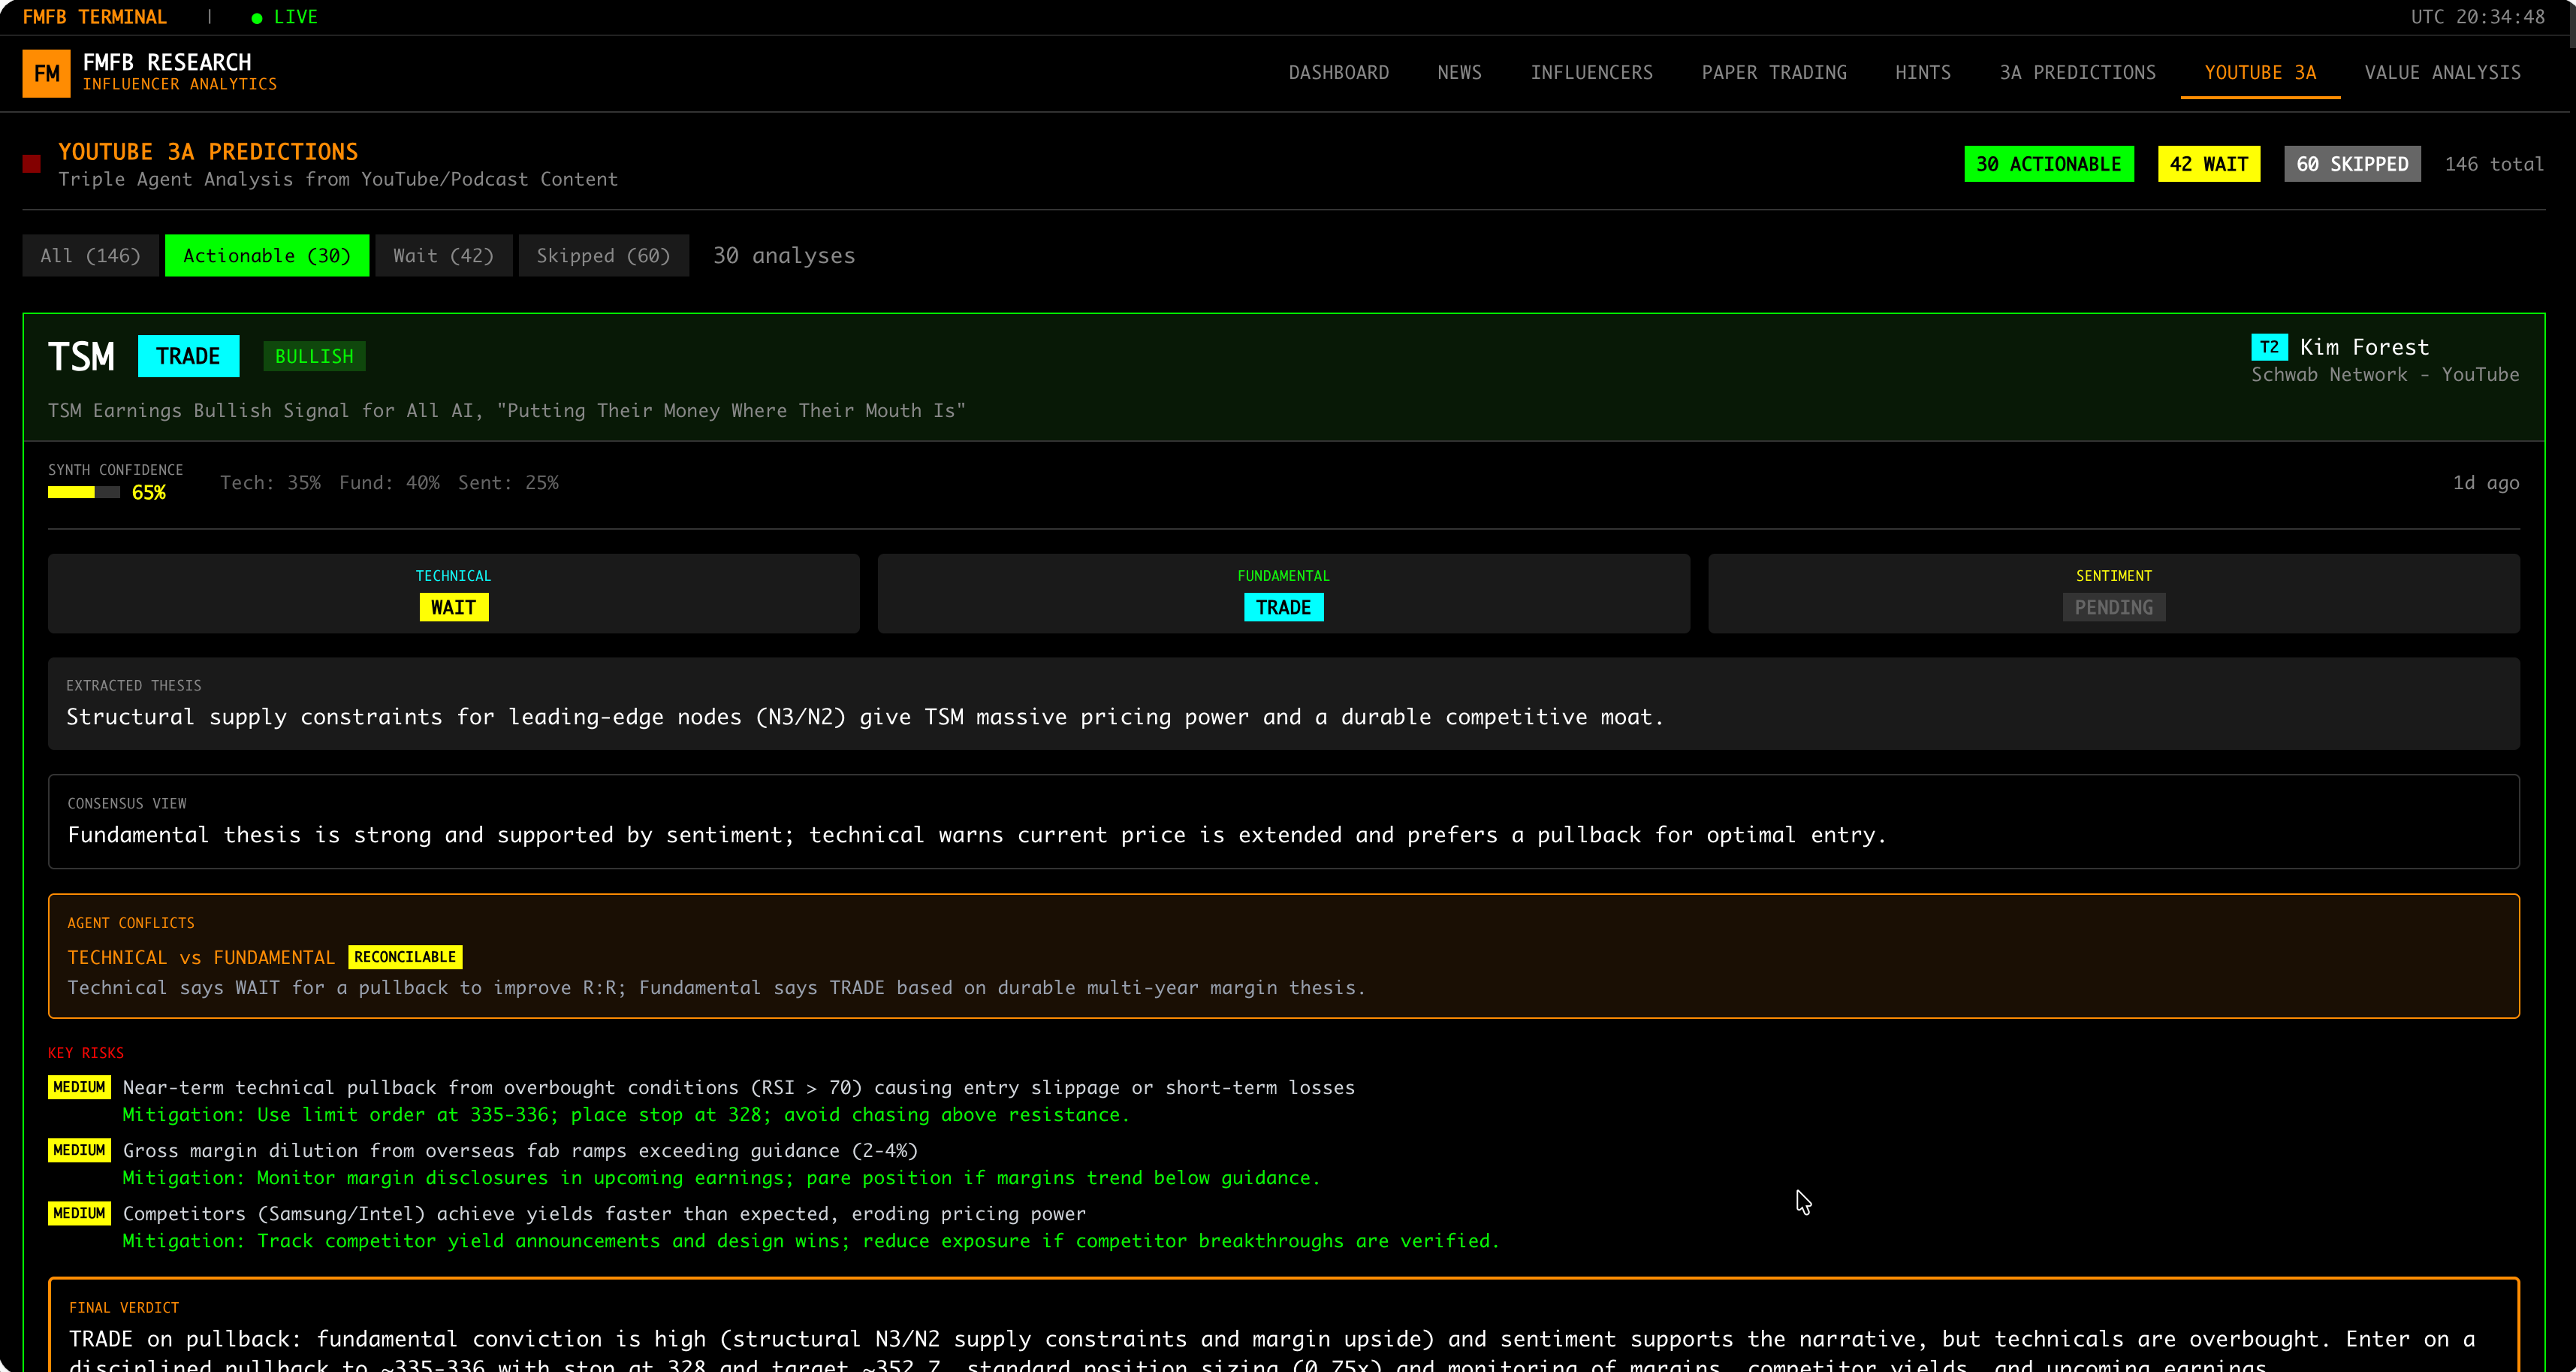
Task: Click the MEDIUM badge on gross margin risk
Action: coord(79,1150)
